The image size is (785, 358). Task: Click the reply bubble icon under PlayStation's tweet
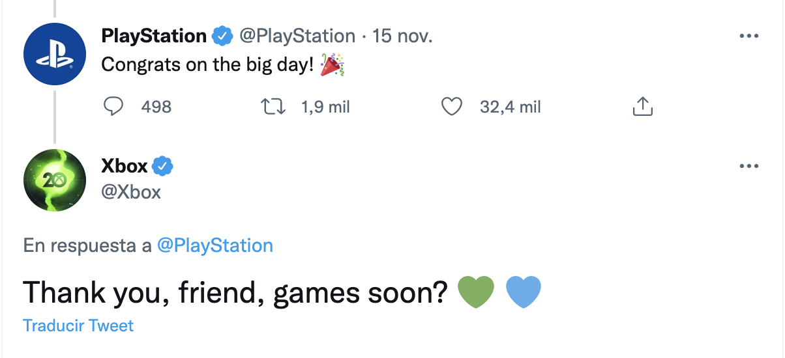click(x=114, y=106)
